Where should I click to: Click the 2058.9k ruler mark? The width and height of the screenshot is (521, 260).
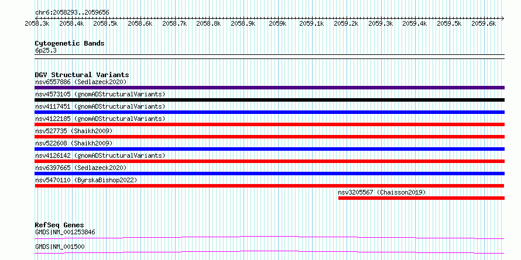pos(243,23)
